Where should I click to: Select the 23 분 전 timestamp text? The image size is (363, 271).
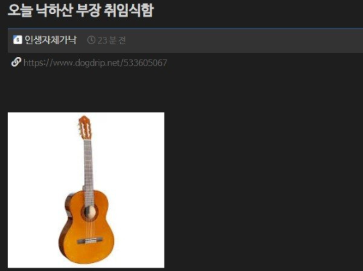111,40
